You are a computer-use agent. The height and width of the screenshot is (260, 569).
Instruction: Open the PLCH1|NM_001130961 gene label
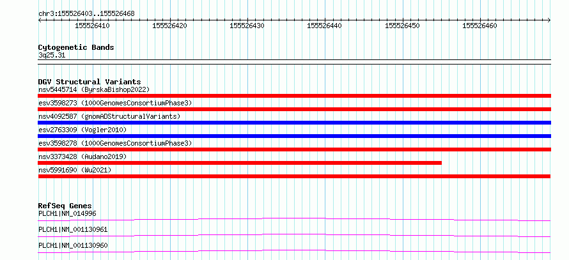click(73, 229)
